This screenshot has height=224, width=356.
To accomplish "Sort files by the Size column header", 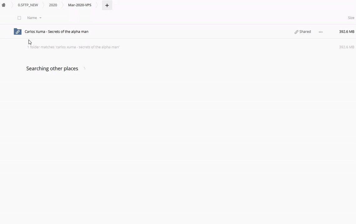I will tap(351, 18).
